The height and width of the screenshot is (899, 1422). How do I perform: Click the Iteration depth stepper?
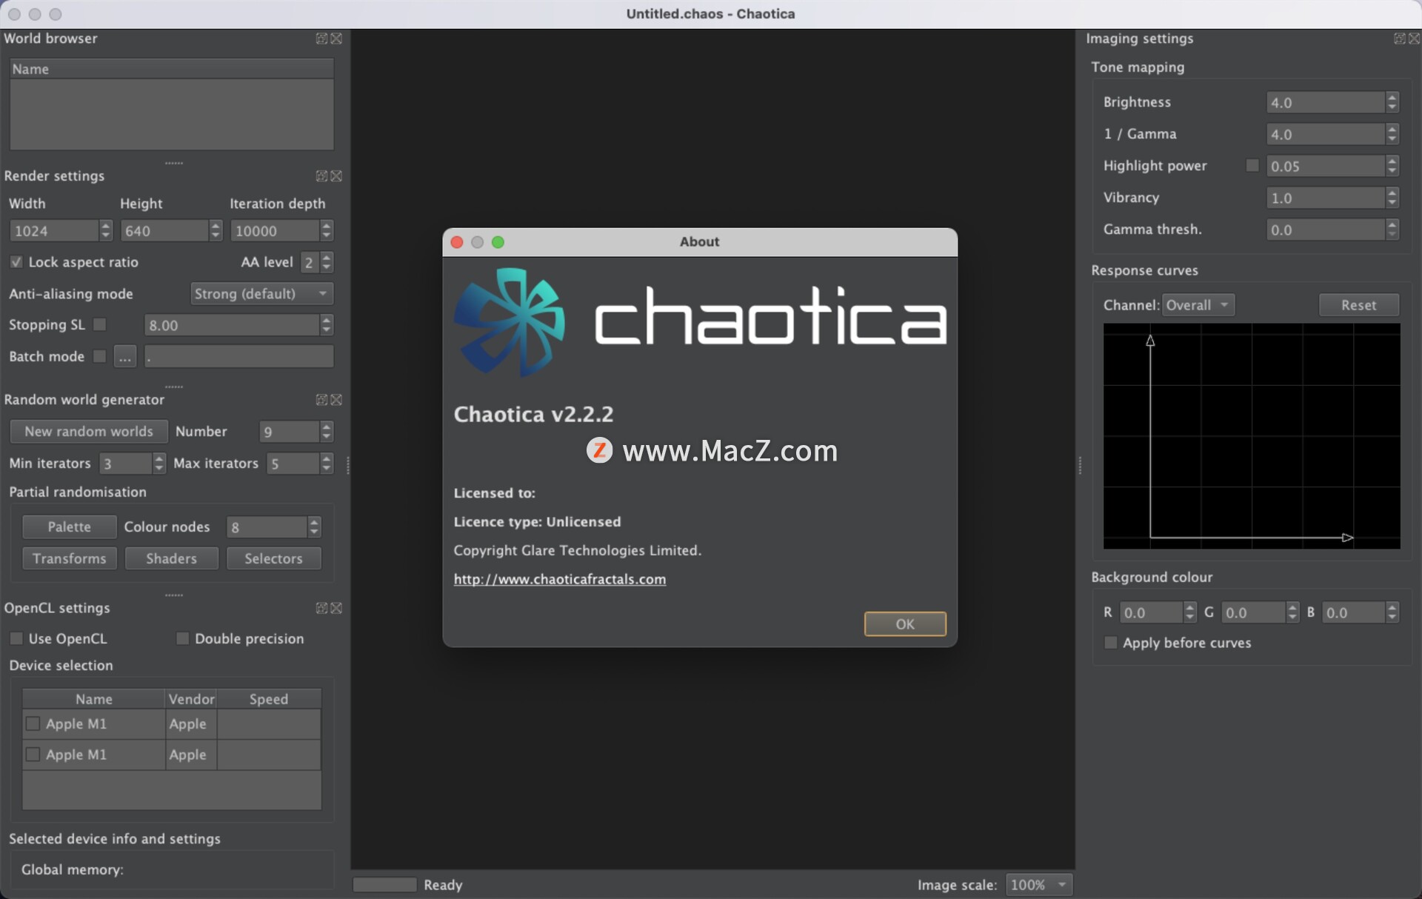tap(327, 230)
